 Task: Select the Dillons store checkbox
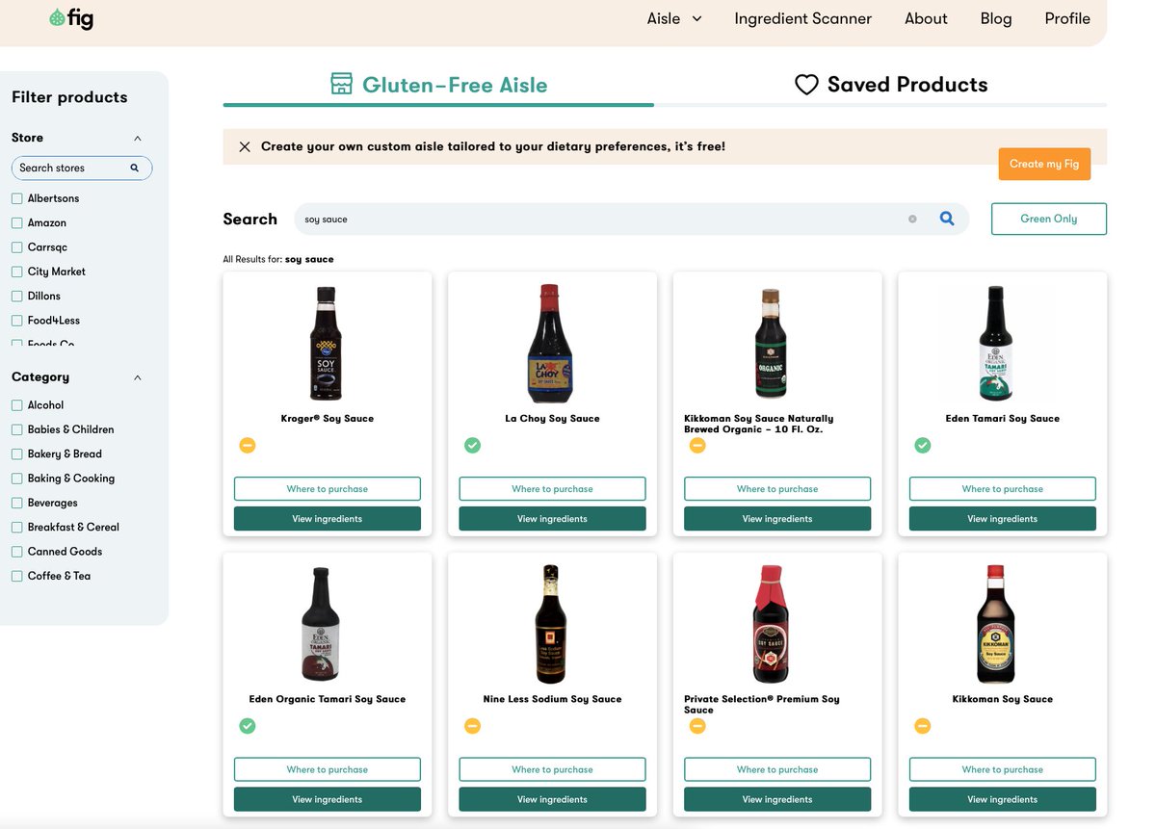(16, 296)
